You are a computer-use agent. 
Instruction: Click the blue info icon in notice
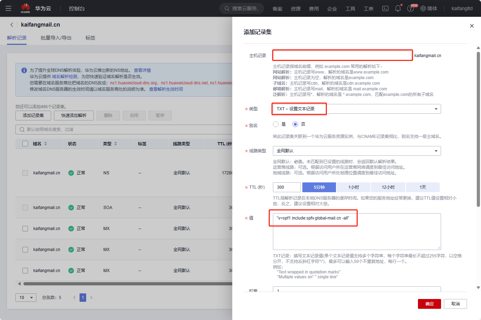[24, 70]
